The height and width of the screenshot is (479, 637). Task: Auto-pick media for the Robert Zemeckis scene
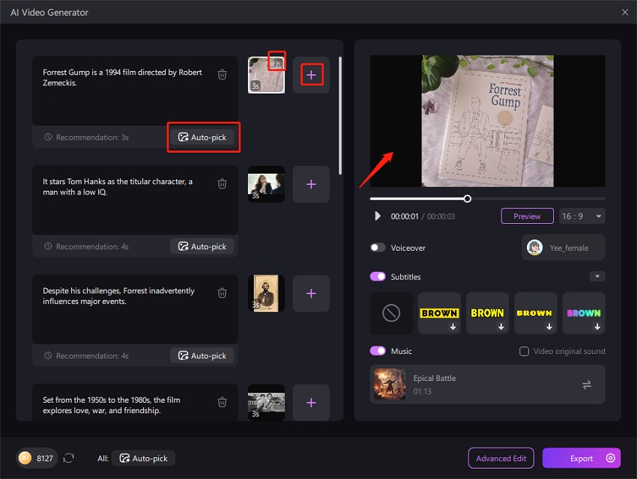tap(202, 137)
